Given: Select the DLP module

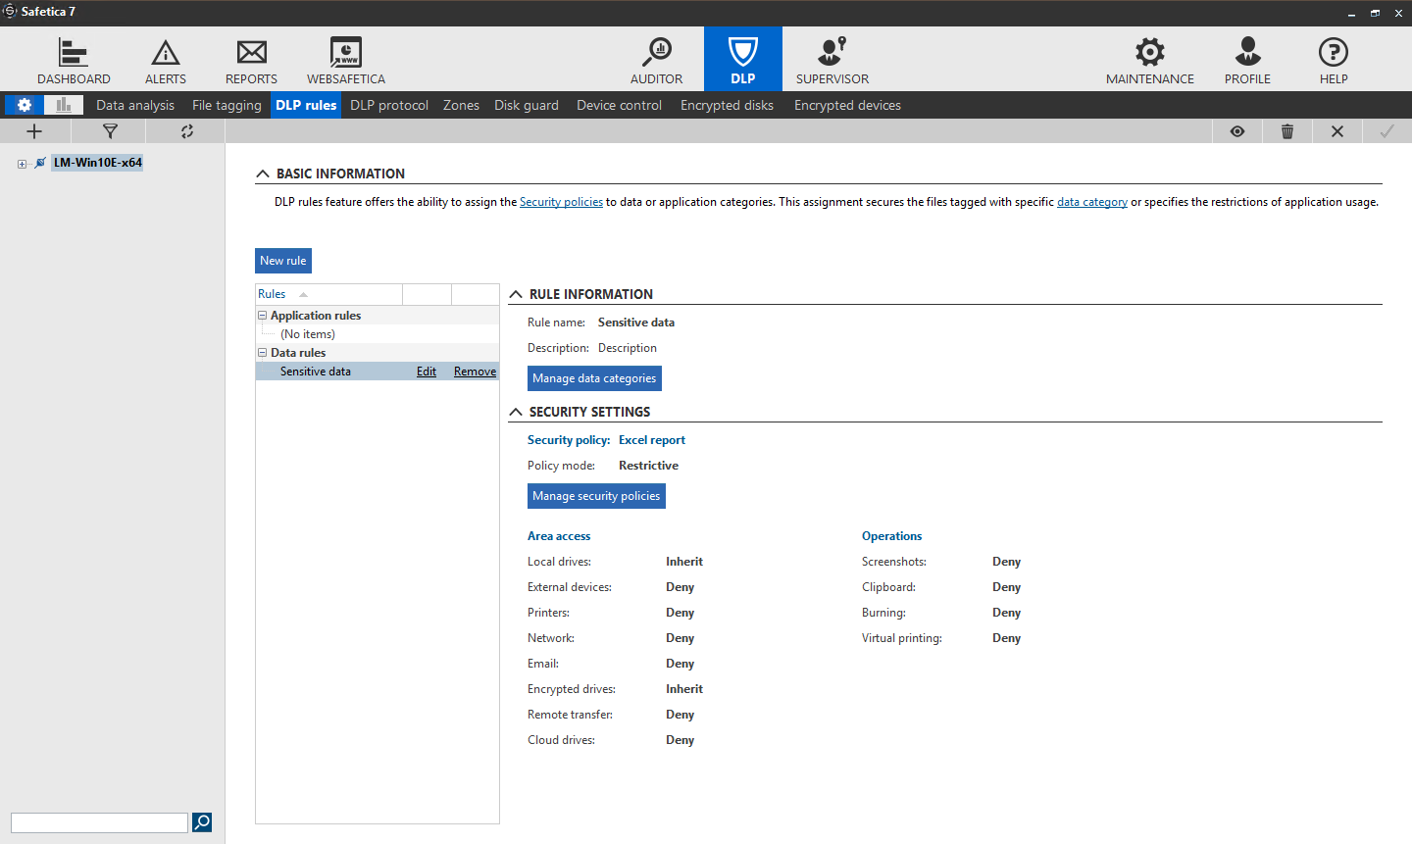Looking at the screenshot, I should [x=743, y=59].
